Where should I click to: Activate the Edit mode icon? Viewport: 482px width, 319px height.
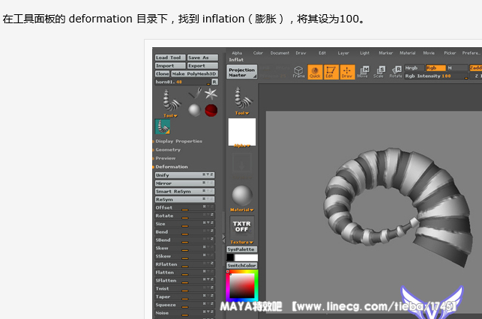tap(331, 72)
